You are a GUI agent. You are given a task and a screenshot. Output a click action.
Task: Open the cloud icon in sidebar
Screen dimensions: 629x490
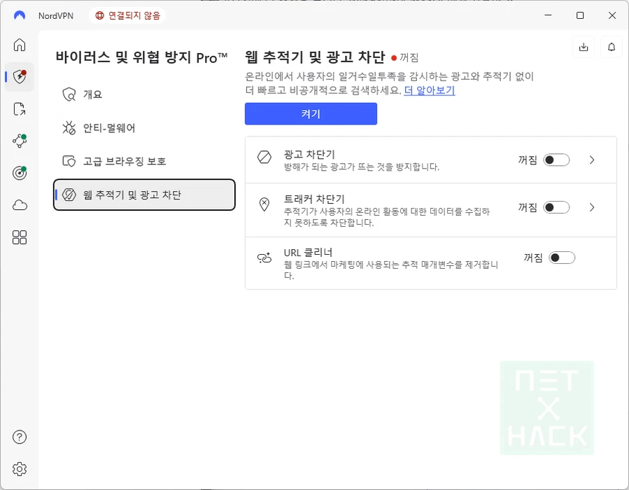click(20, 205)
